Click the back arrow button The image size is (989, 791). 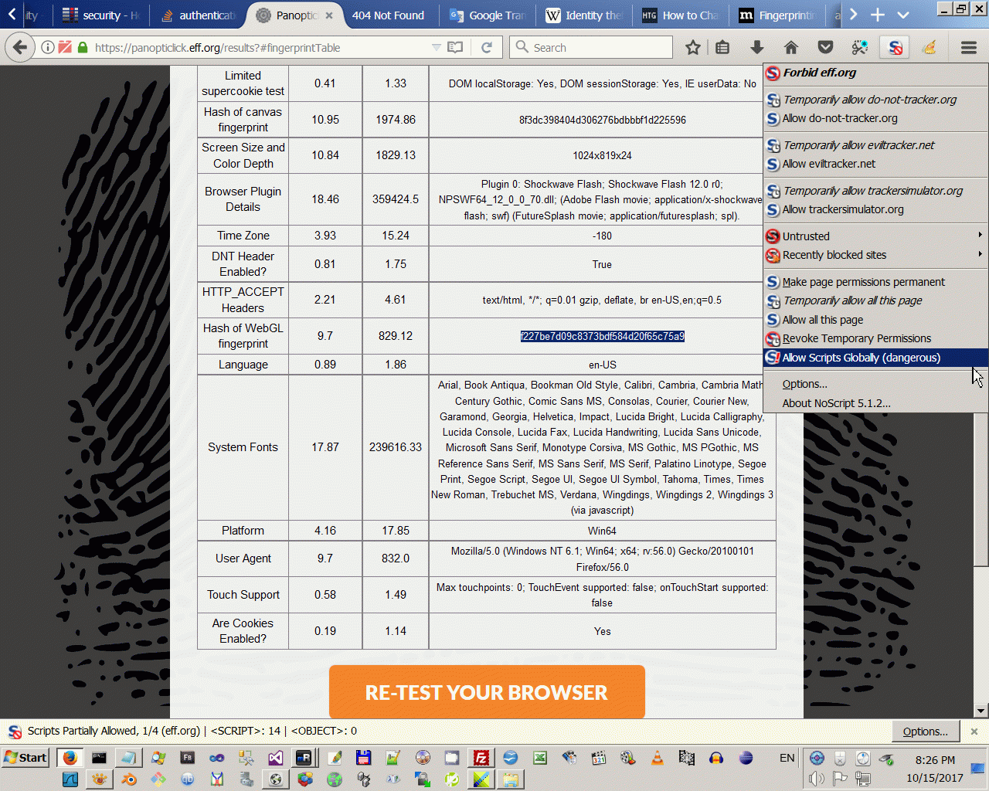[20, 47]
